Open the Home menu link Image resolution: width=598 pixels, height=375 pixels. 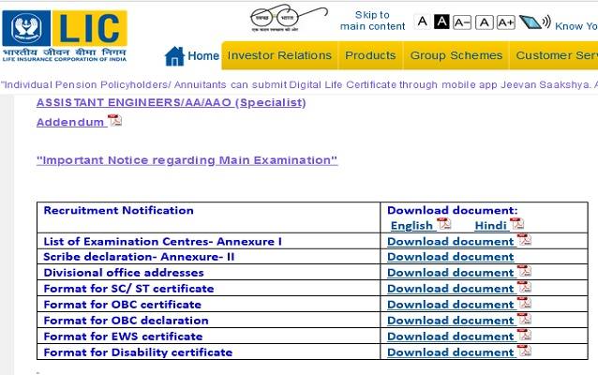[x=203, y=55]
